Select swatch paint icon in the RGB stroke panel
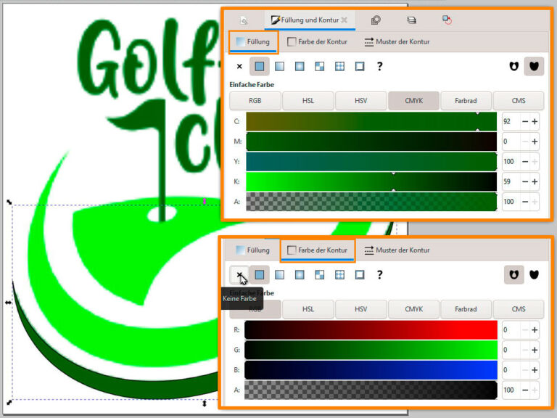The height and width of the screenshot is (418, 557). point(359,275)
